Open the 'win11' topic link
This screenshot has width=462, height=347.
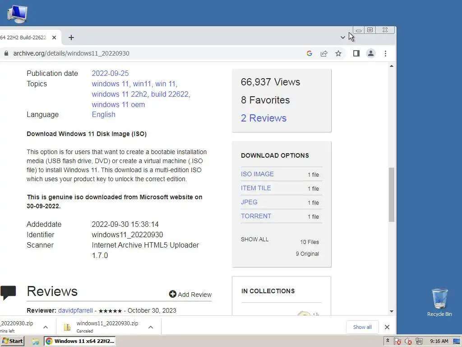click(x=142, y=84)
